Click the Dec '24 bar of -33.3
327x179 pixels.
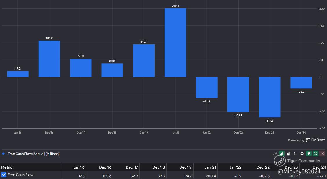coord(301,83)
